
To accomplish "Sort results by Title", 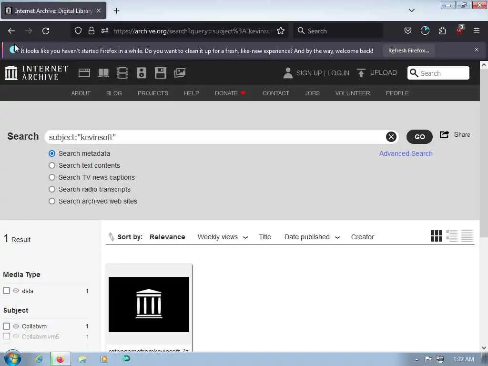I will [265, 237].
